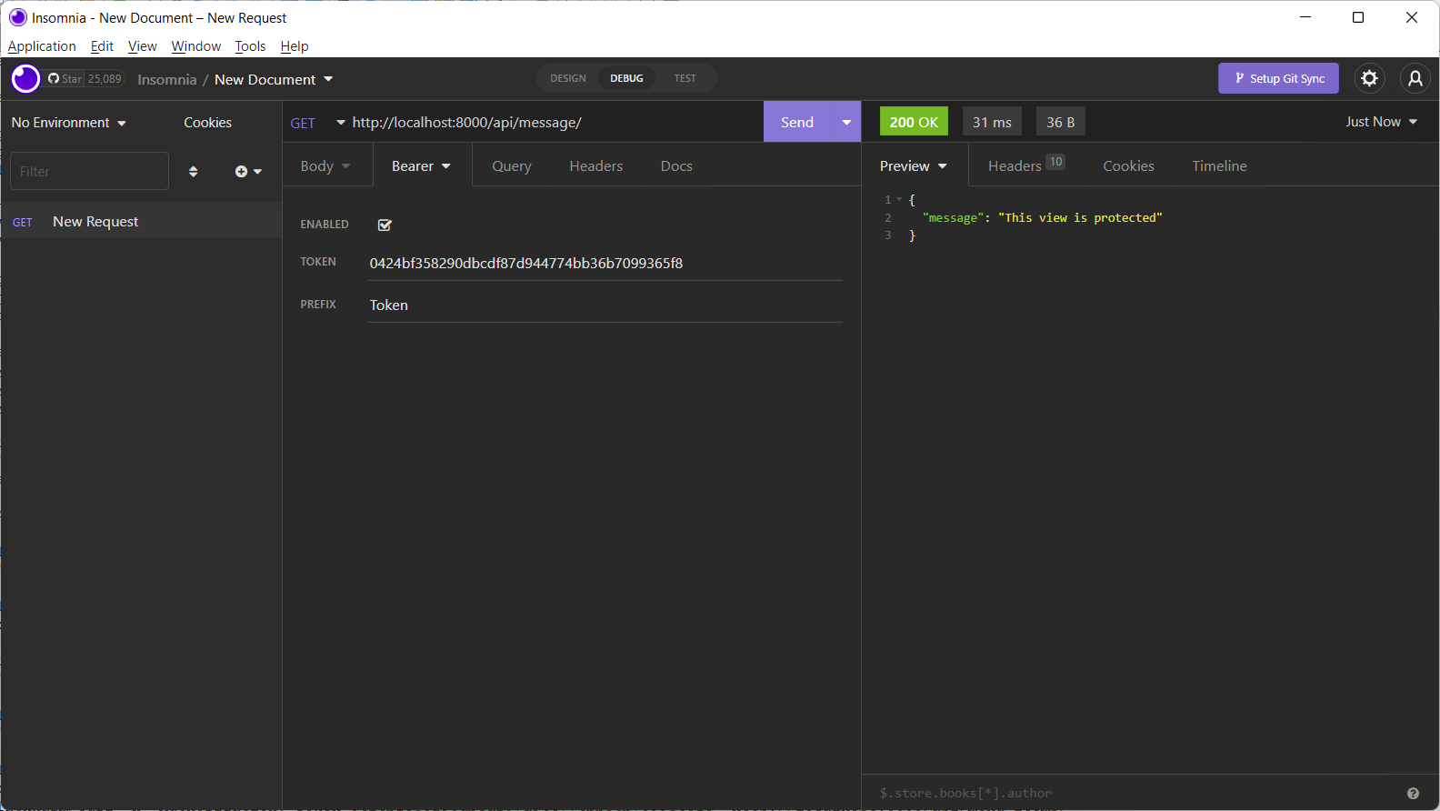The height and width of the screenshot is (811, 1440).
Task: Click the GitHub Star button
Action: tap(65, 79)
